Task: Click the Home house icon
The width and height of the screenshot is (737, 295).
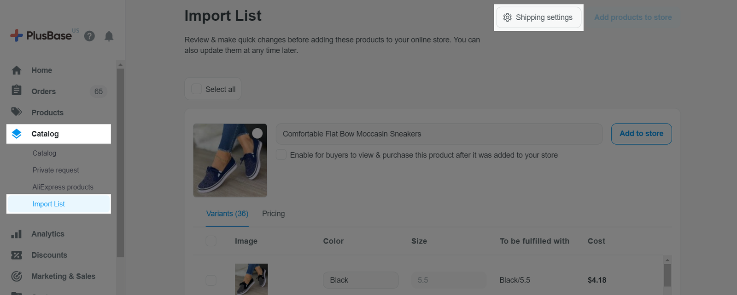Action: (17, 70)
